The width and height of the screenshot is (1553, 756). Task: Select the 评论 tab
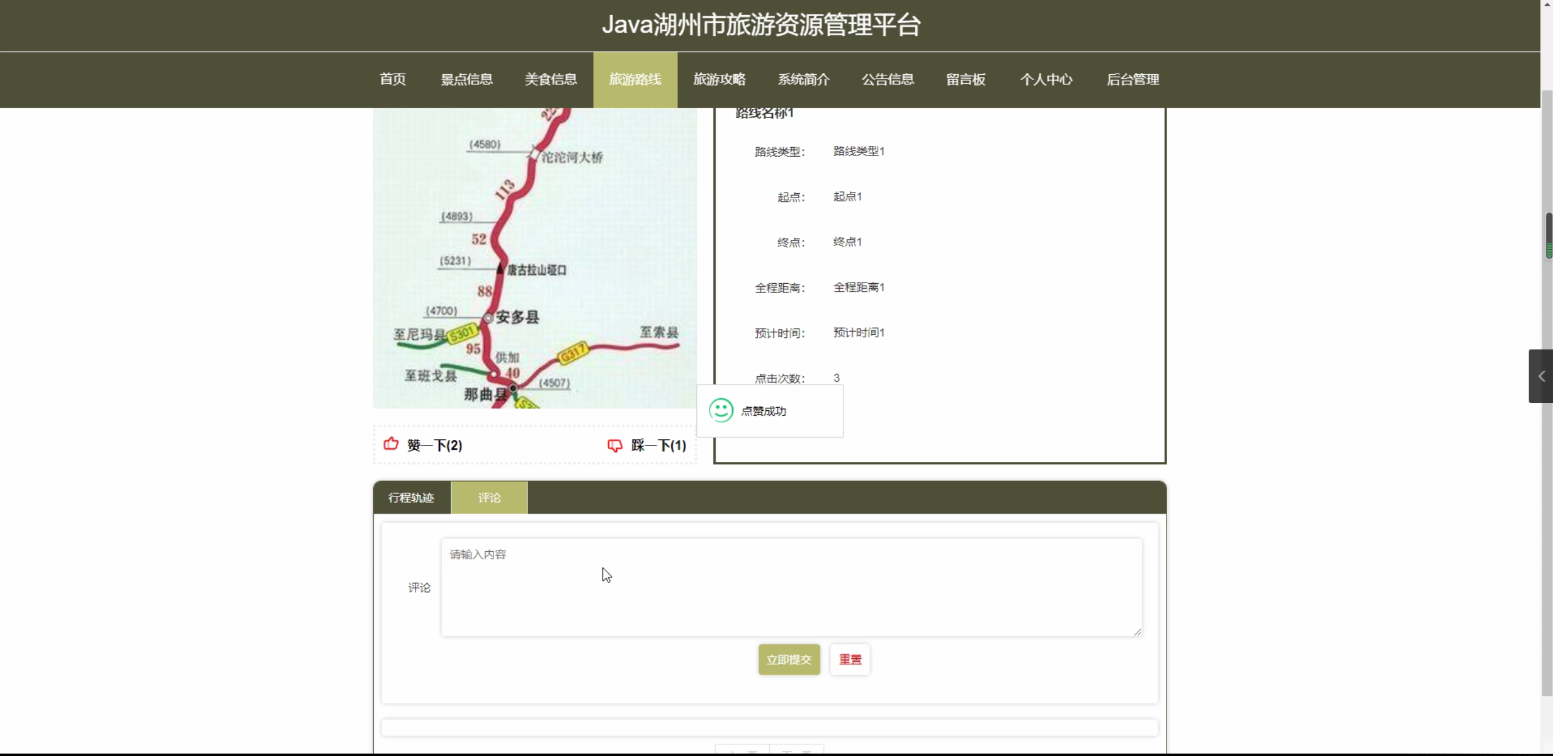click(489, 498)
